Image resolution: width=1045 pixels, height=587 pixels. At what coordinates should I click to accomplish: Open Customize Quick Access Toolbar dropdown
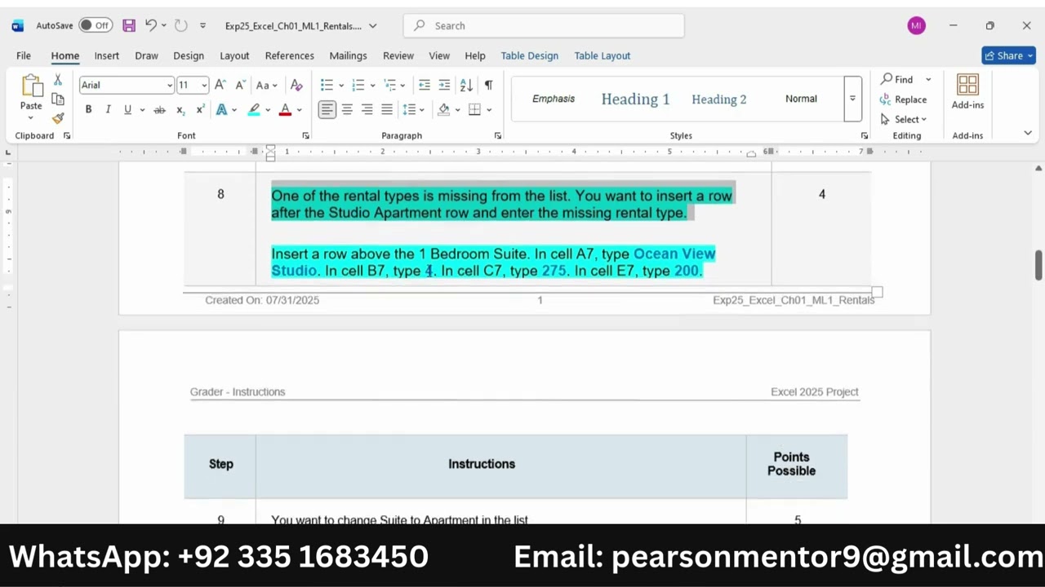202,25
